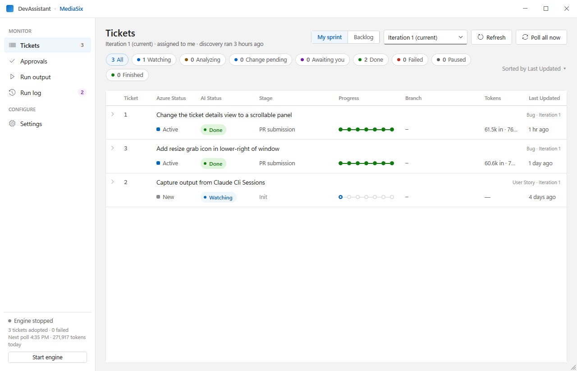Open Run output in the sidebar
The image size is (577, 371).
click(x=47, y=77)
